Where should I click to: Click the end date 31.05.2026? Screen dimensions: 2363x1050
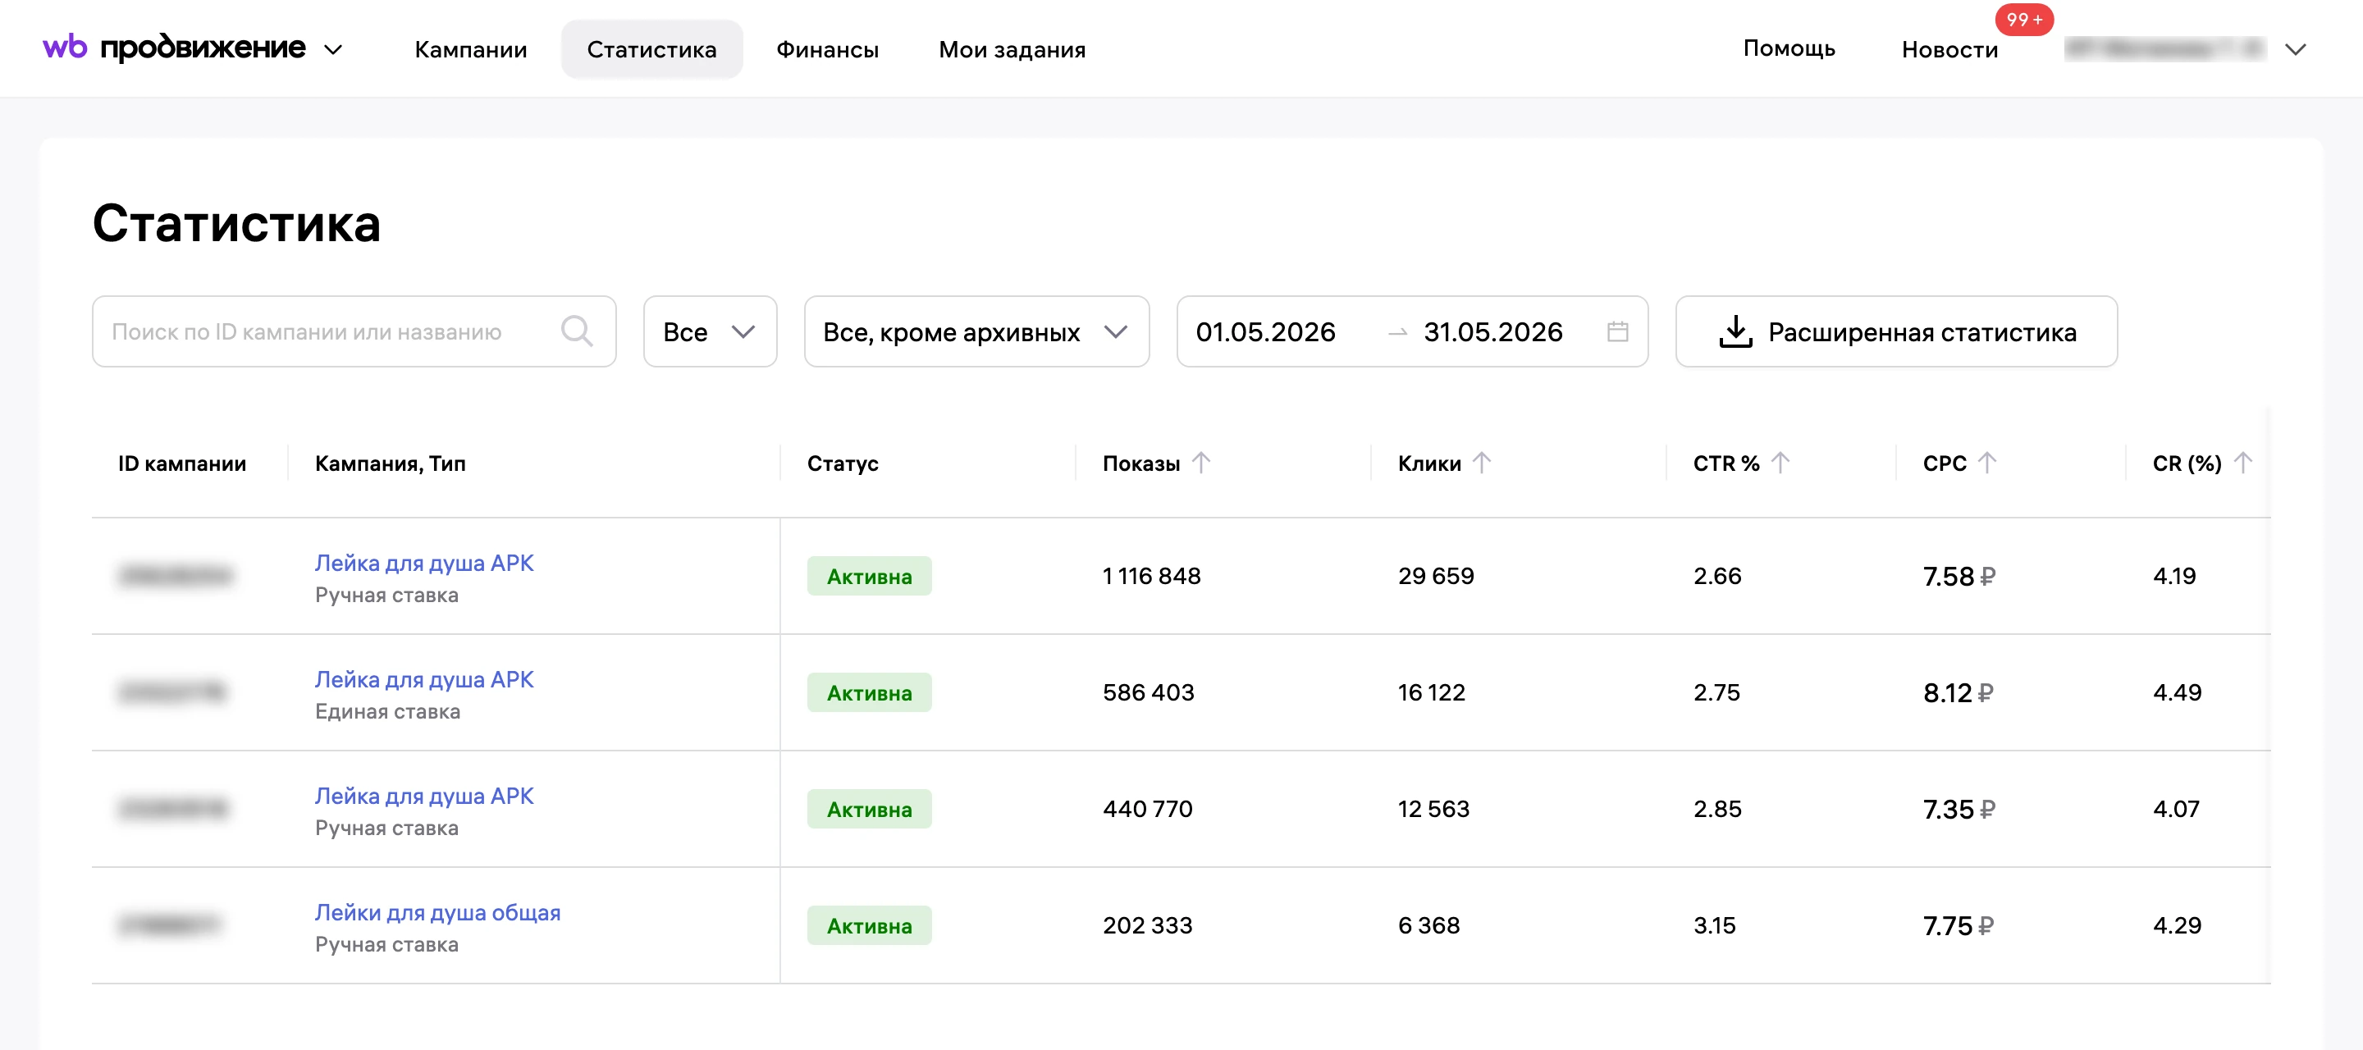tap(1492, 332)
